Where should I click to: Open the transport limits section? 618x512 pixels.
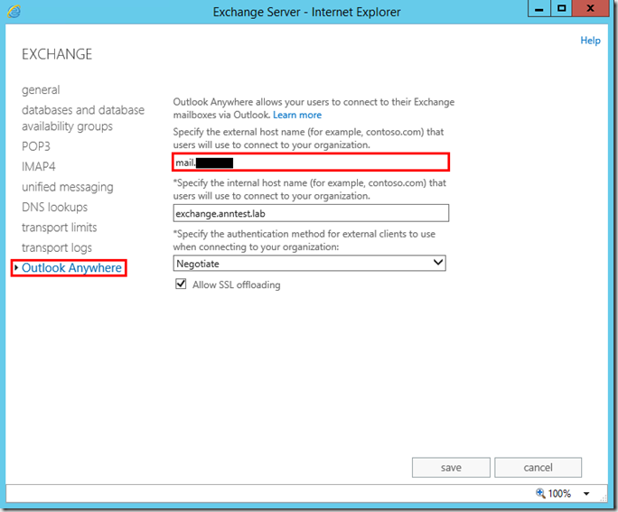click(x=59, y=228)
